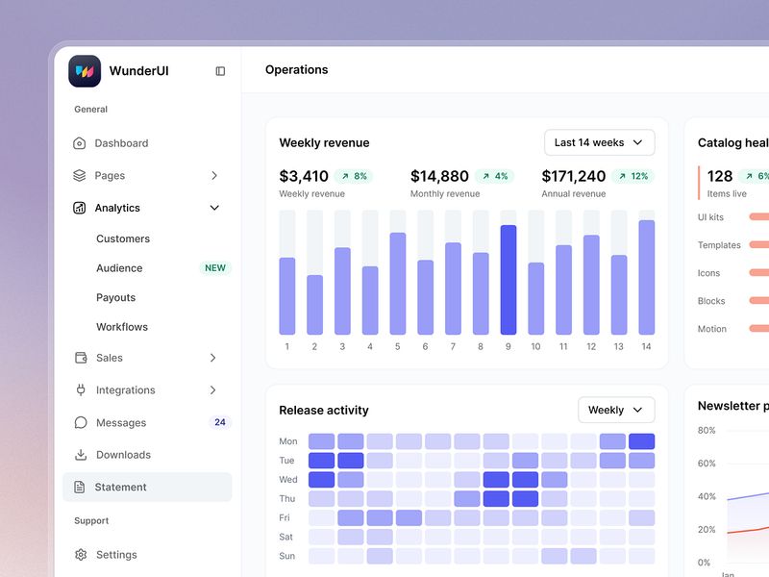Click the UI kits catalog row label

(x=710, y=217)
